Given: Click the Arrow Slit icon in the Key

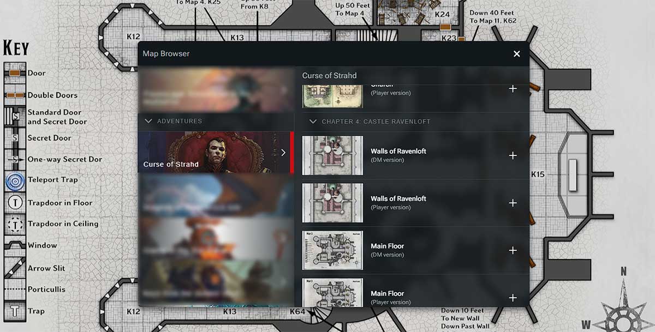Looking at the screenshot, I should click(15, 268).
